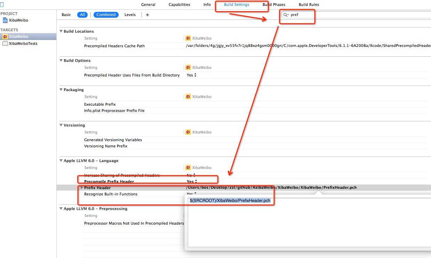Collapse the Apple LLVM 6.0 Language section

click(x=61, y=161)
